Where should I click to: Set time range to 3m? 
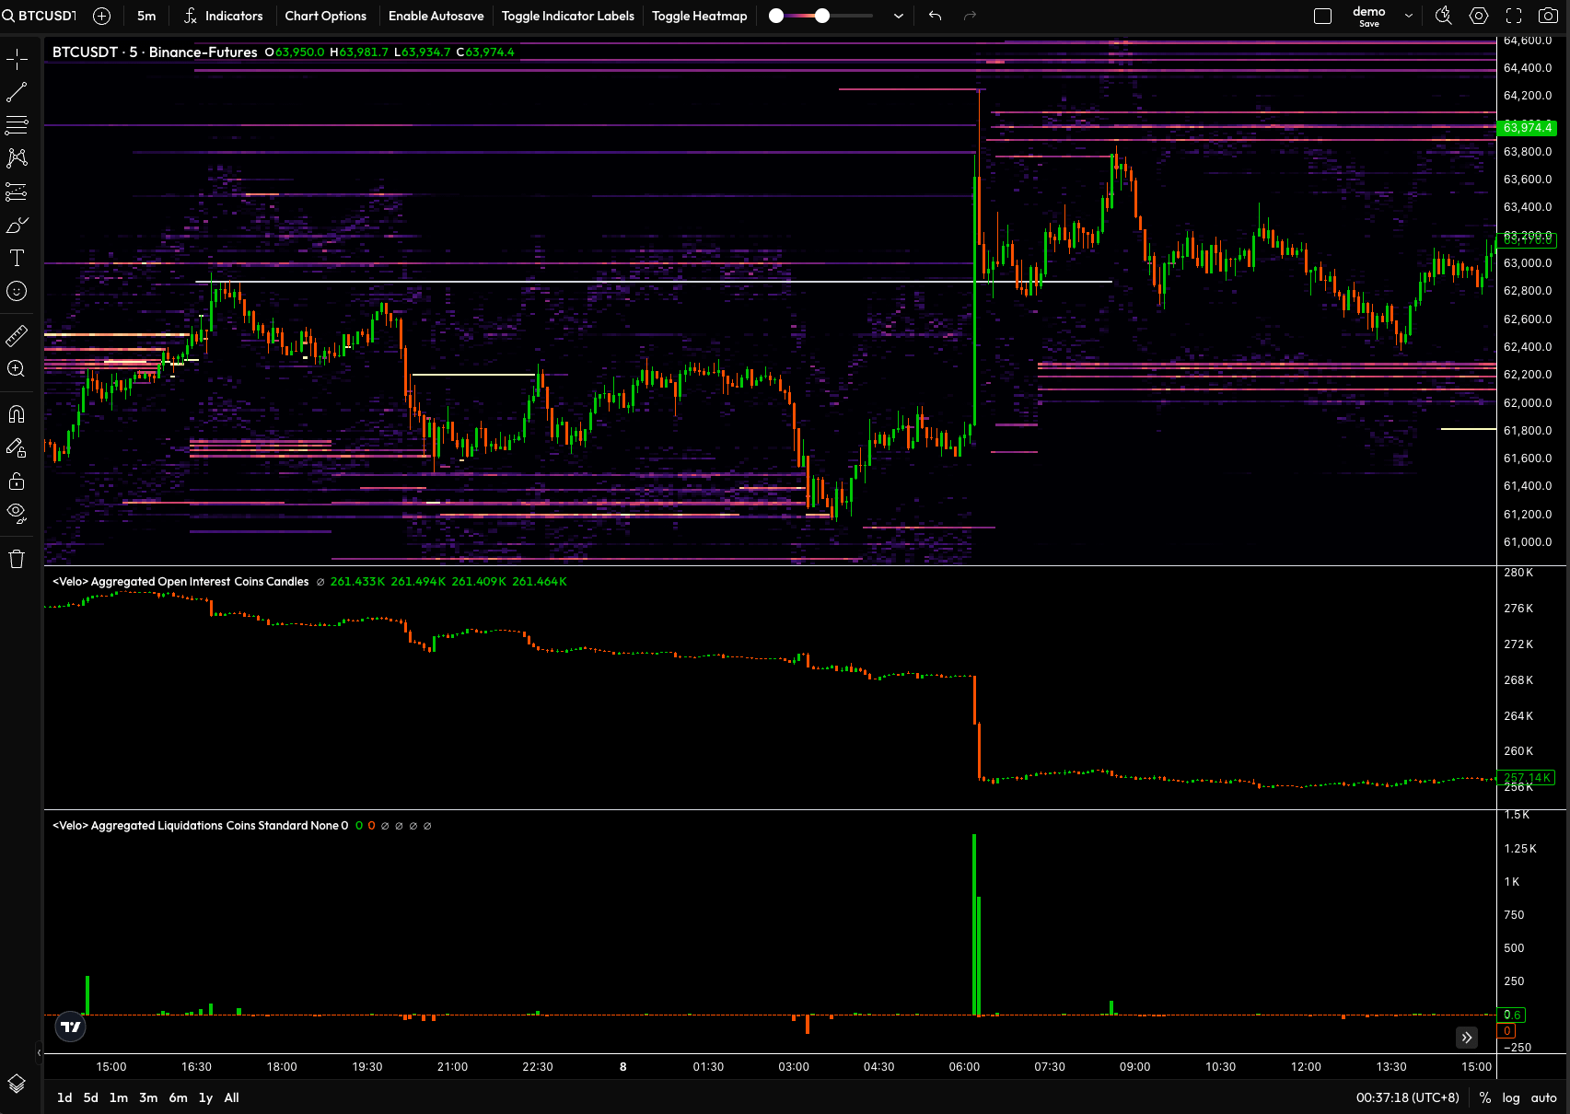tap(148, 1097)
